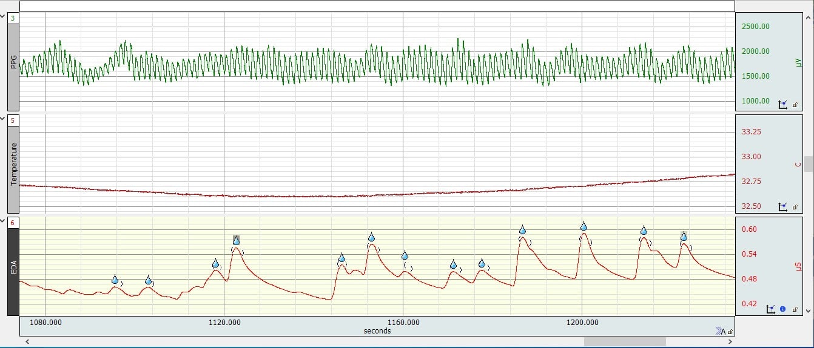Click the first droplet event marker in EDA
This screenshot has width=814, height=348.
[x=115, y=280]
